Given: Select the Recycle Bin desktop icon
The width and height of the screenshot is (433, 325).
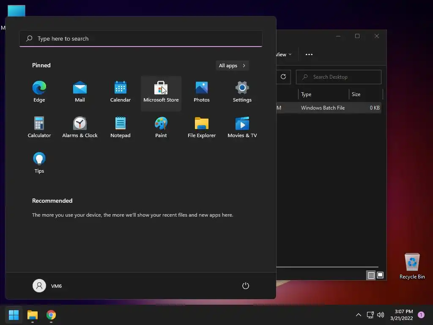Looking at the screenshot, I should [x=412, y=266].
